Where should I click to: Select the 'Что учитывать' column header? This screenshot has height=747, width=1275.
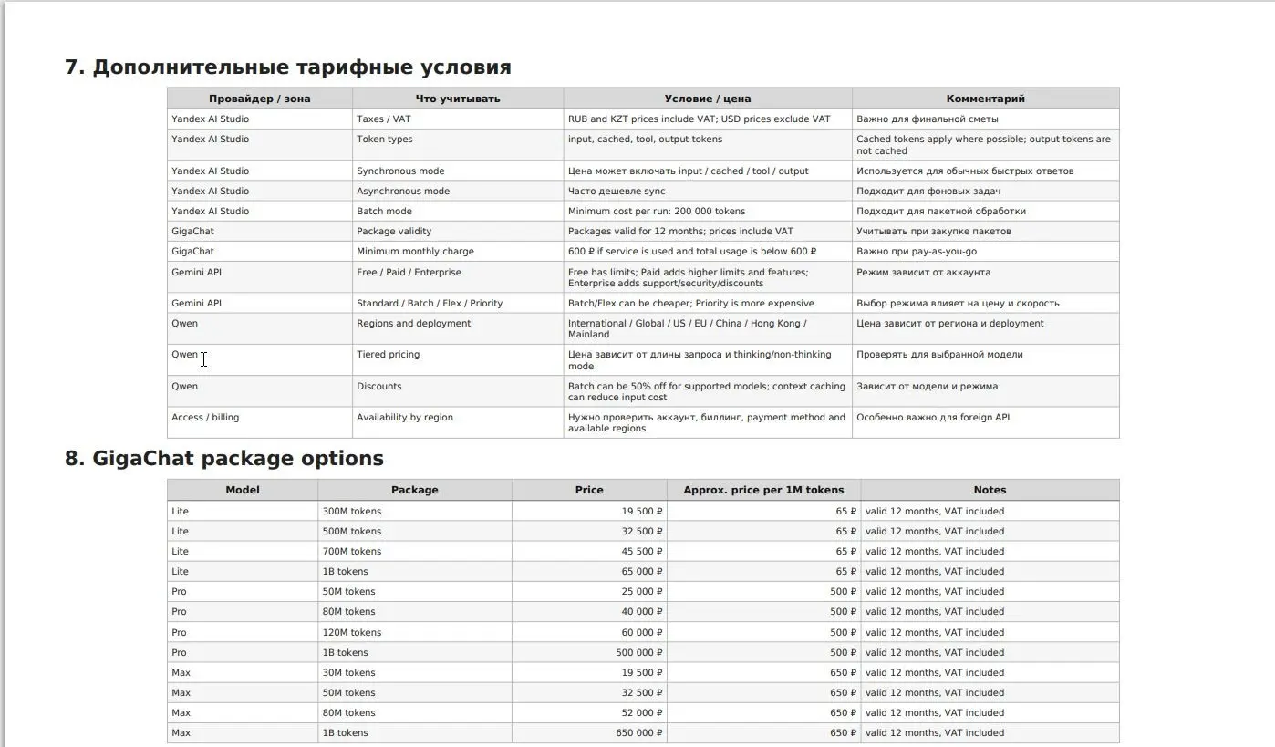(458, 99)
